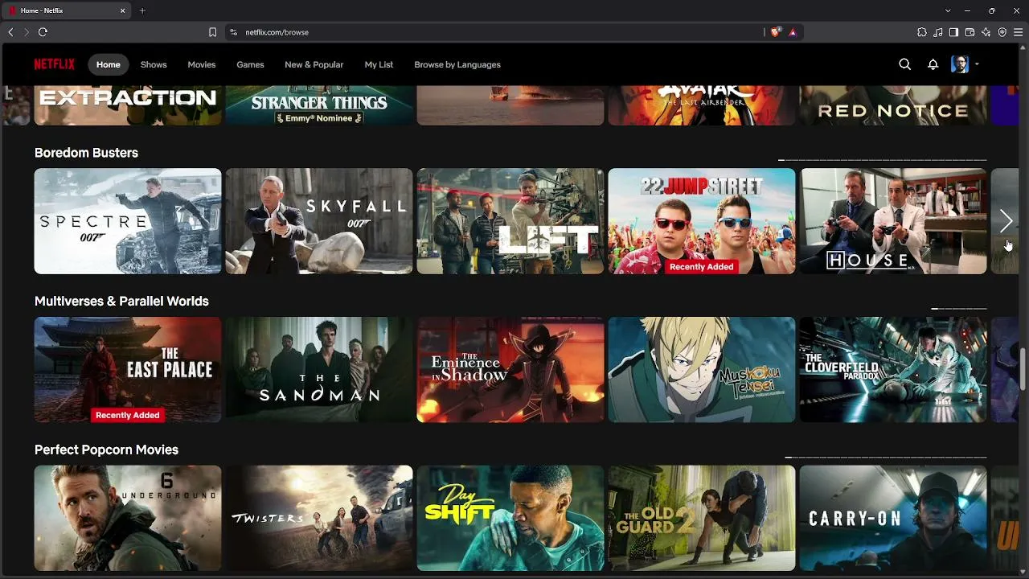Open the Twisters thumbnail
Screen dimensions: 1029x579
tap(319, 519)
